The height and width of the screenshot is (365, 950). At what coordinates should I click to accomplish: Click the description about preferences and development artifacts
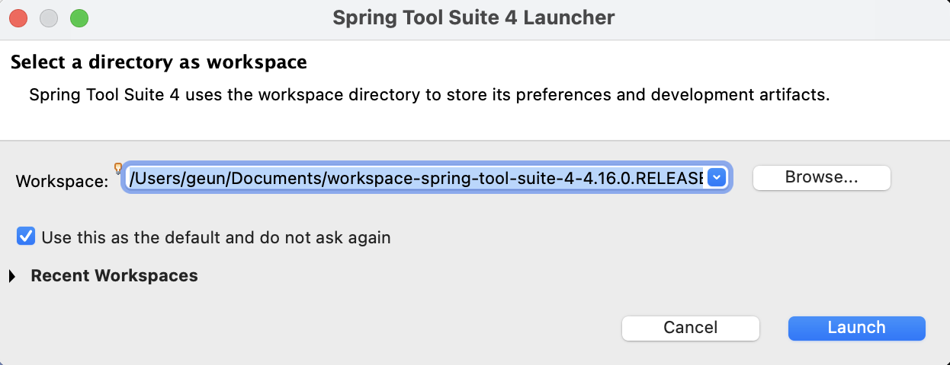(x=428, y=95)
